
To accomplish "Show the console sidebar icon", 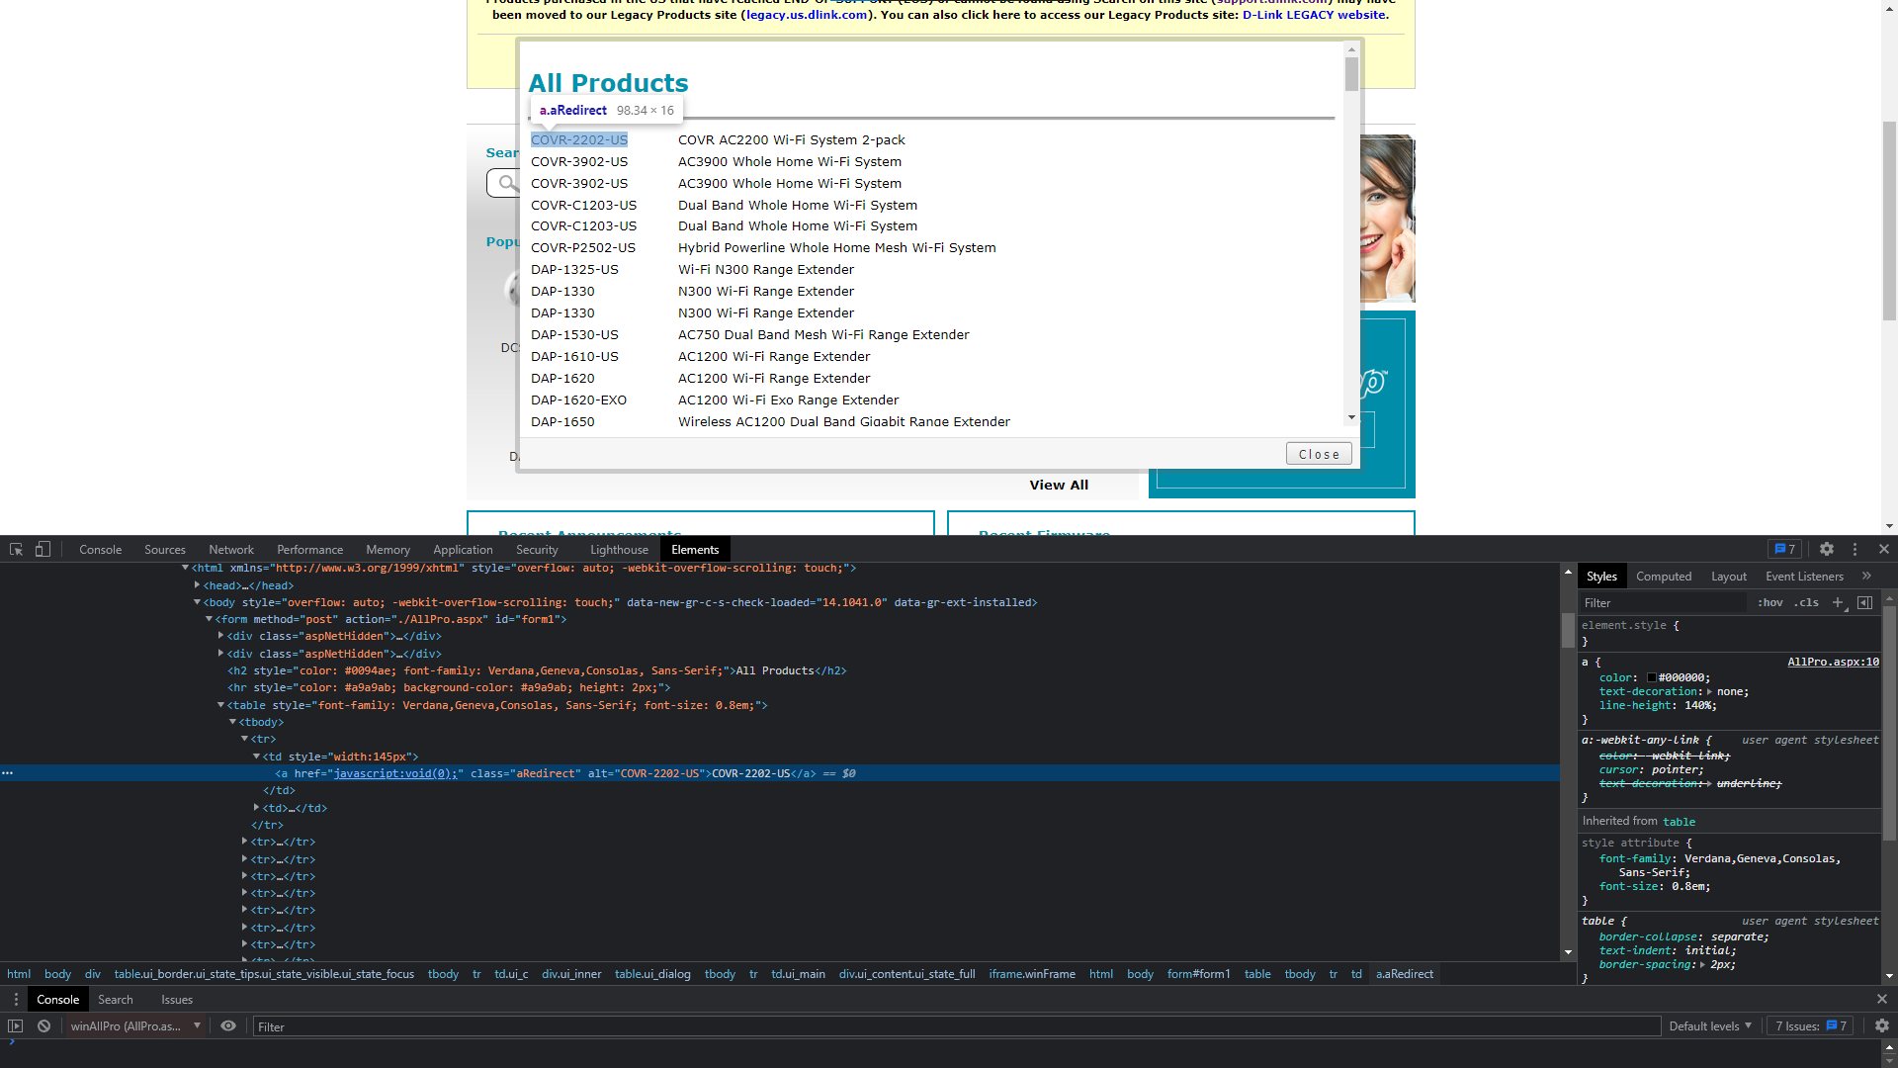I will tap(15, 1026).
